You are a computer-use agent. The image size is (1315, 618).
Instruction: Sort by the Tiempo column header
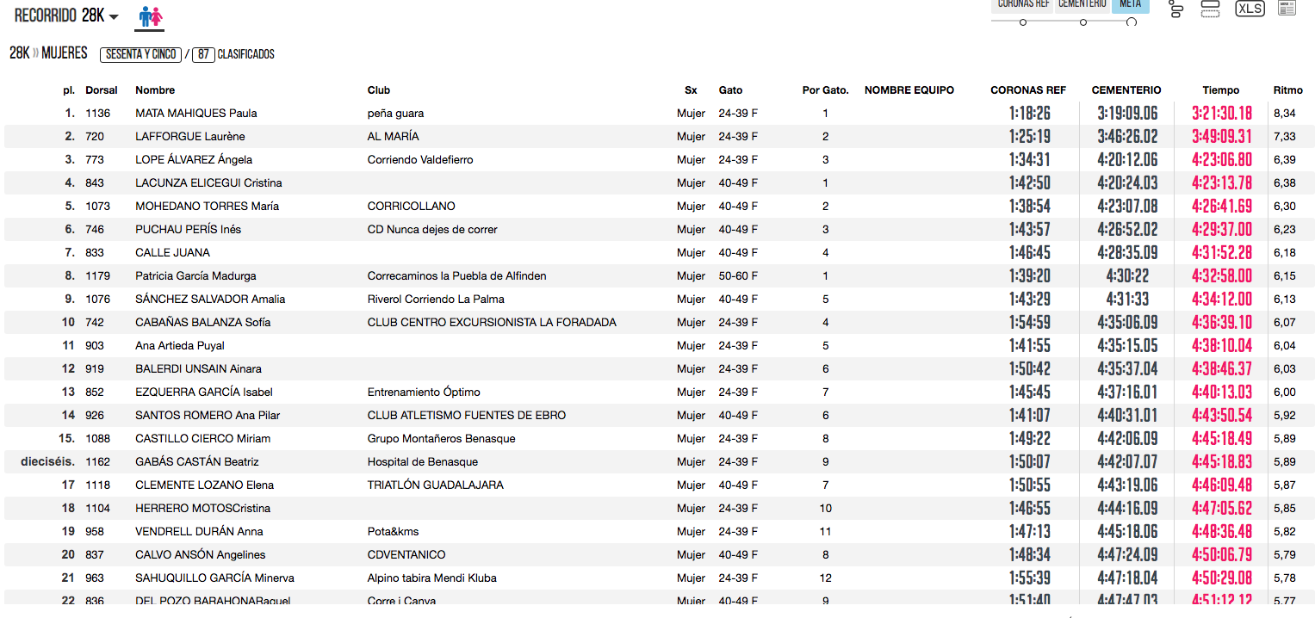[1220, 90]
